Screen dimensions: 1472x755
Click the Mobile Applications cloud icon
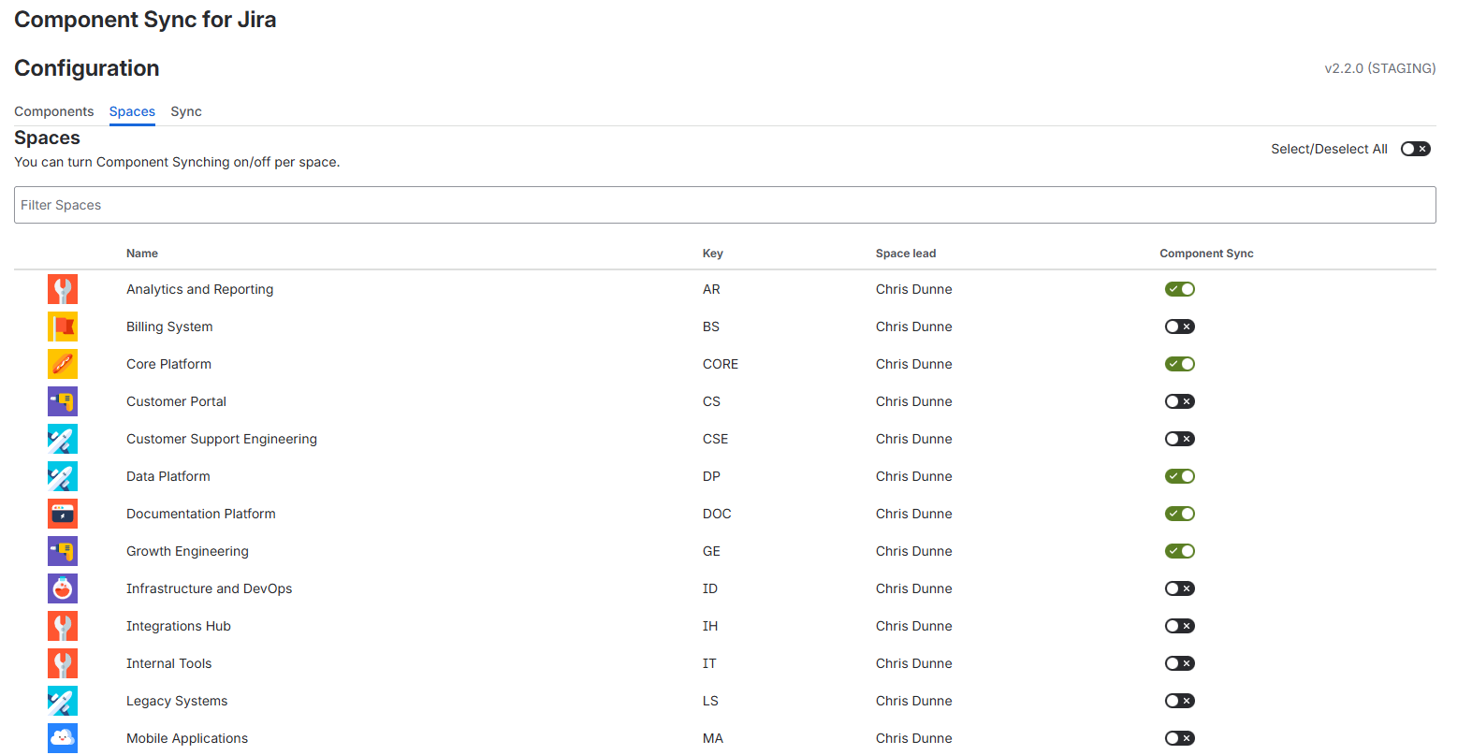click(63, 738)
